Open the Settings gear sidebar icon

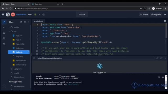click(4, 44)
